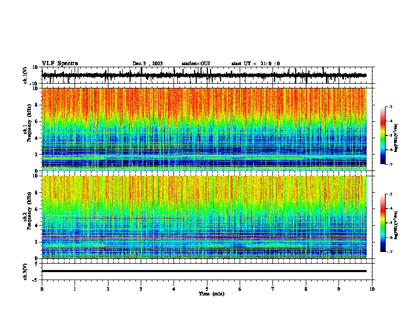Click time axis tick label "9"
Screen dimensions: 419x324
pos(339,289)
